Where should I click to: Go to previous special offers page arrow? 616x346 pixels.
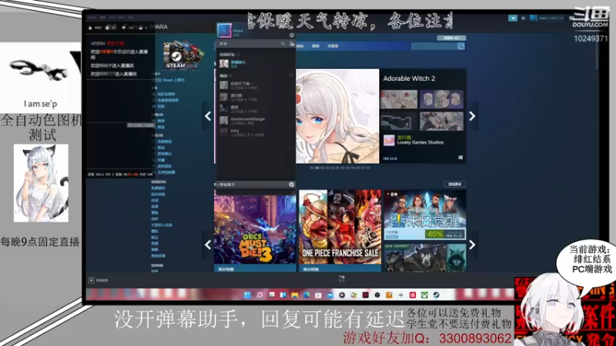coord(208,245)
